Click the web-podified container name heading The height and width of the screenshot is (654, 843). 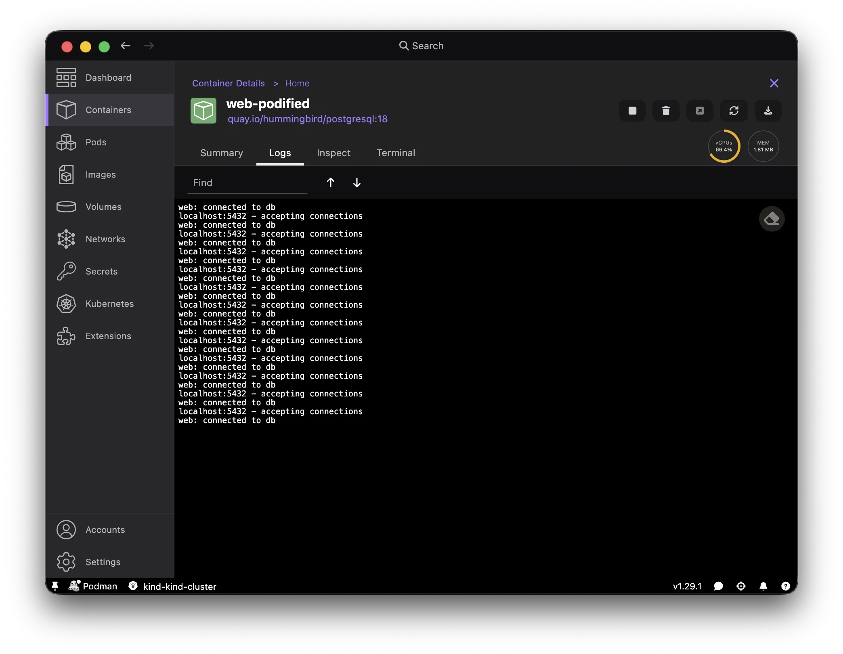pyautogui.click(x=268, y=104)
